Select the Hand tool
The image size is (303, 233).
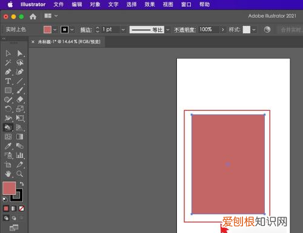coord(8,174)
